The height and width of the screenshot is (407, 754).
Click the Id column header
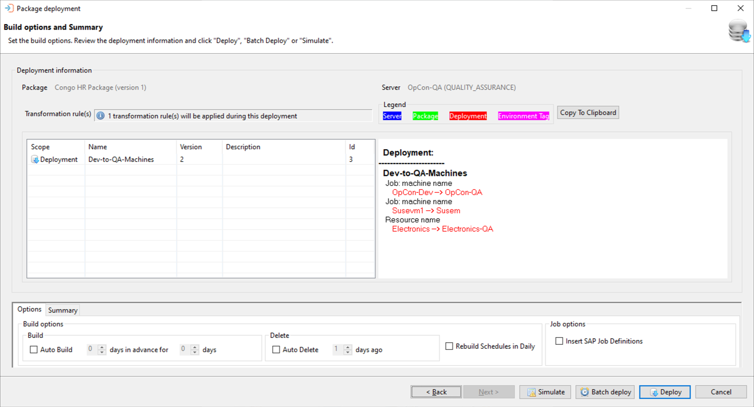click(x=360, y=147)
